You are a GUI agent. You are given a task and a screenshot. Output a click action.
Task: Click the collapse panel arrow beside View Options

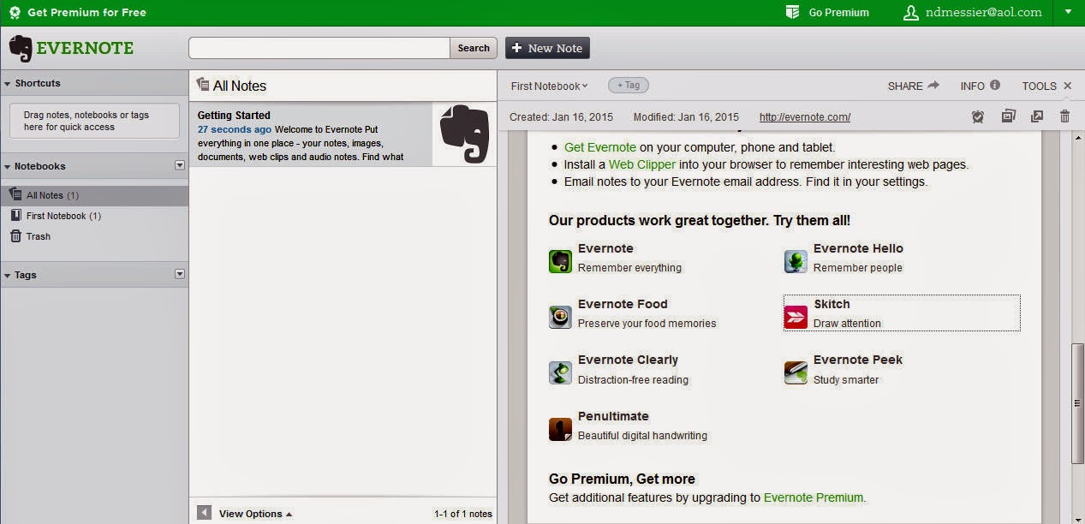click(x=204, y=513)
